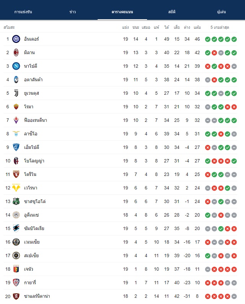Click the Inter club crest icon
Viewport: 245px width, 304px height.
point(16,39)
